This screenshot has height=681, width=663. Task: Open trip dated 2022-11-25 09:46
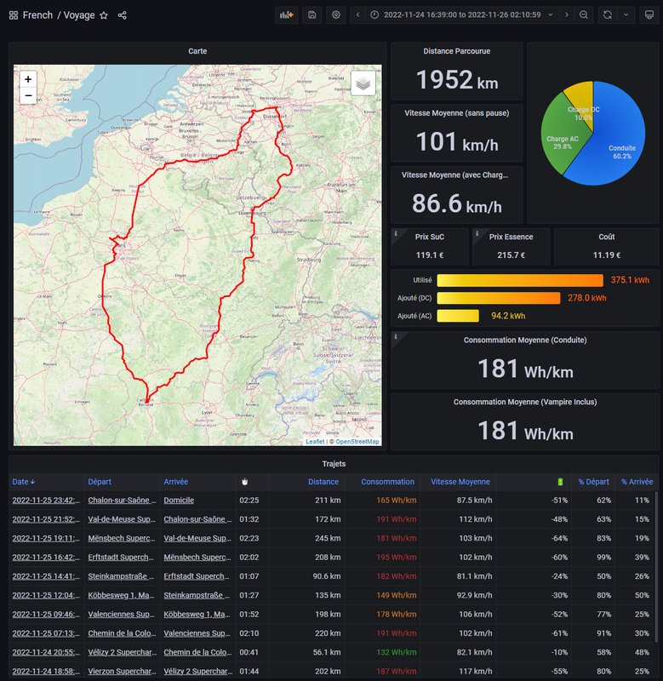[x=46, y=614]
